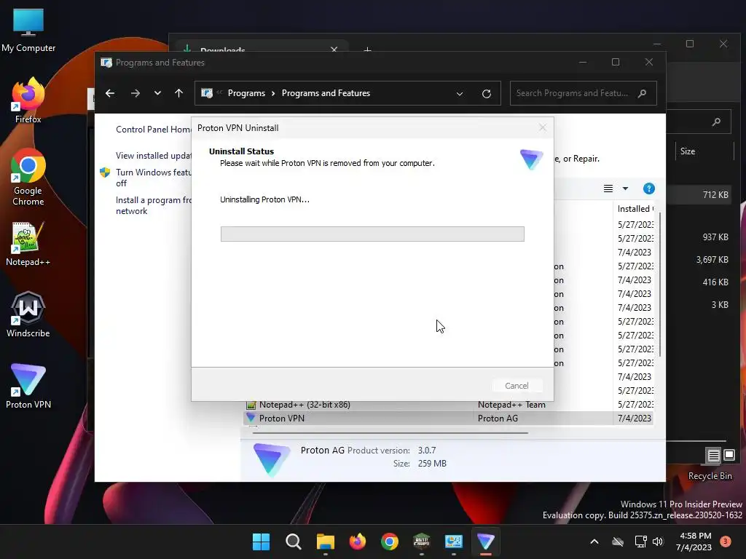Image resolution: width=746 pixels, height=559 pixels.
Task: Open notification center badge
Action: (x=725, y=542)
